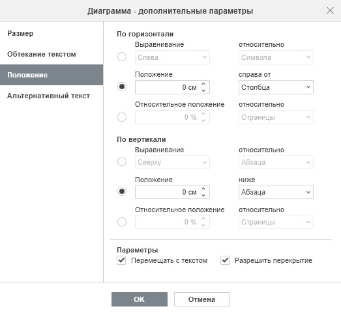The height and width of the screenshot is (313, 341).
Task: Decrease vertical relative percent with down arrow
Action: [x=203, y=225]
